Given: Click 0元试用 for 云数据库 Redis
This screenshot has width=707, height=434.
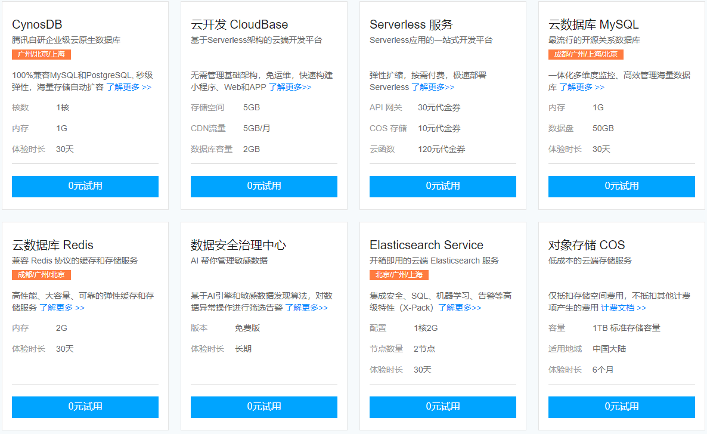Looking at the screenshot, I should 85,407.
